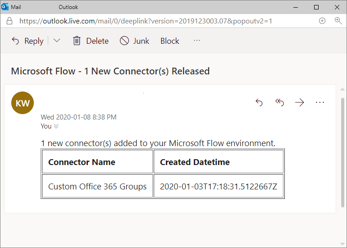Click the Outlook app icon in title bar
This screenshot has width=347, height=248.
pyautogui.click(x=5, y=7)
